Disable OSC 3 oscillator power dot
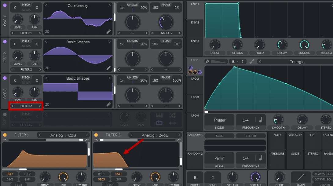 (5, 78)
